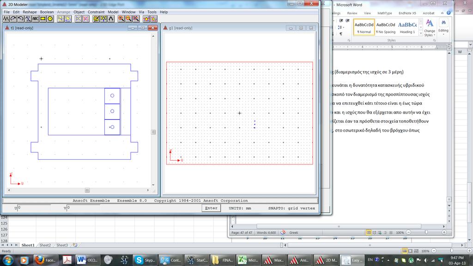Open the Styles pane dialog launcher
Viewport: 473px width, 266px height.
point(434,40)
